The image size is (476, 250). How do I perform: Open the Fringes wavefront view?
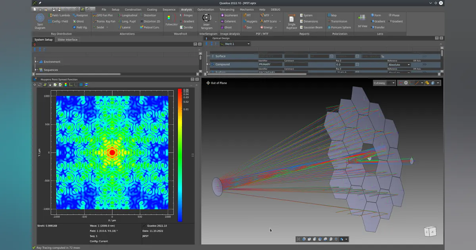tap(186, 15)
